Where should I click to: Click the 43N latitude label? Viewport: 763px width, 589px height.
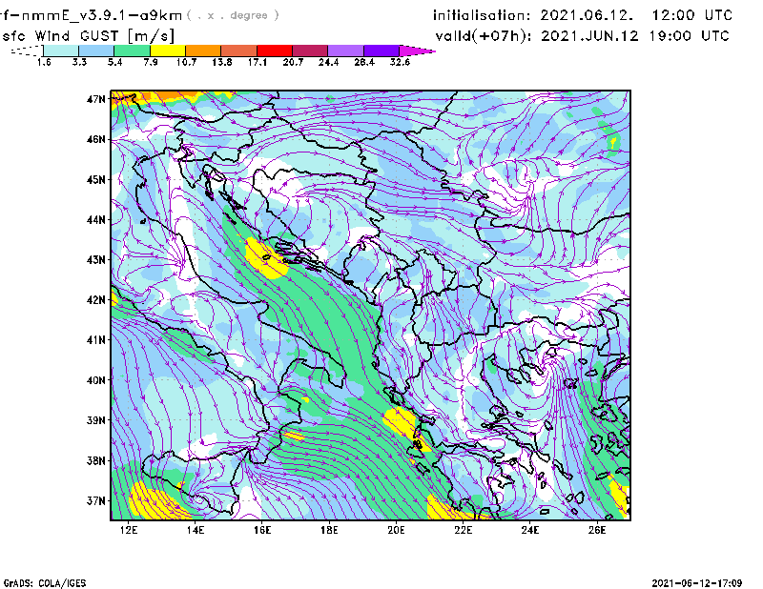coord(96,260)
